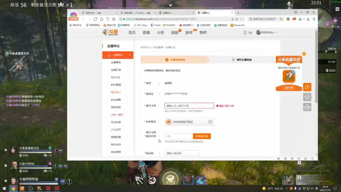This screenshot has height=192, width=341.
Task: Close the 斗鱼直播伴侣 ad popup
Action: (304, 54)
